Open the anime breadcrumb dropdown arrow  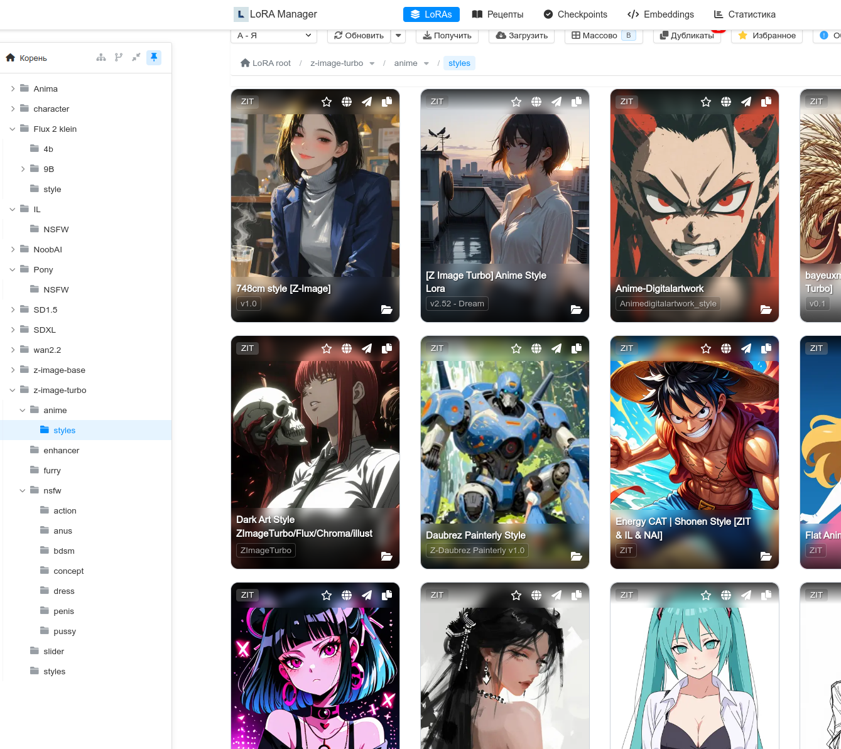[x=426, y=63]
